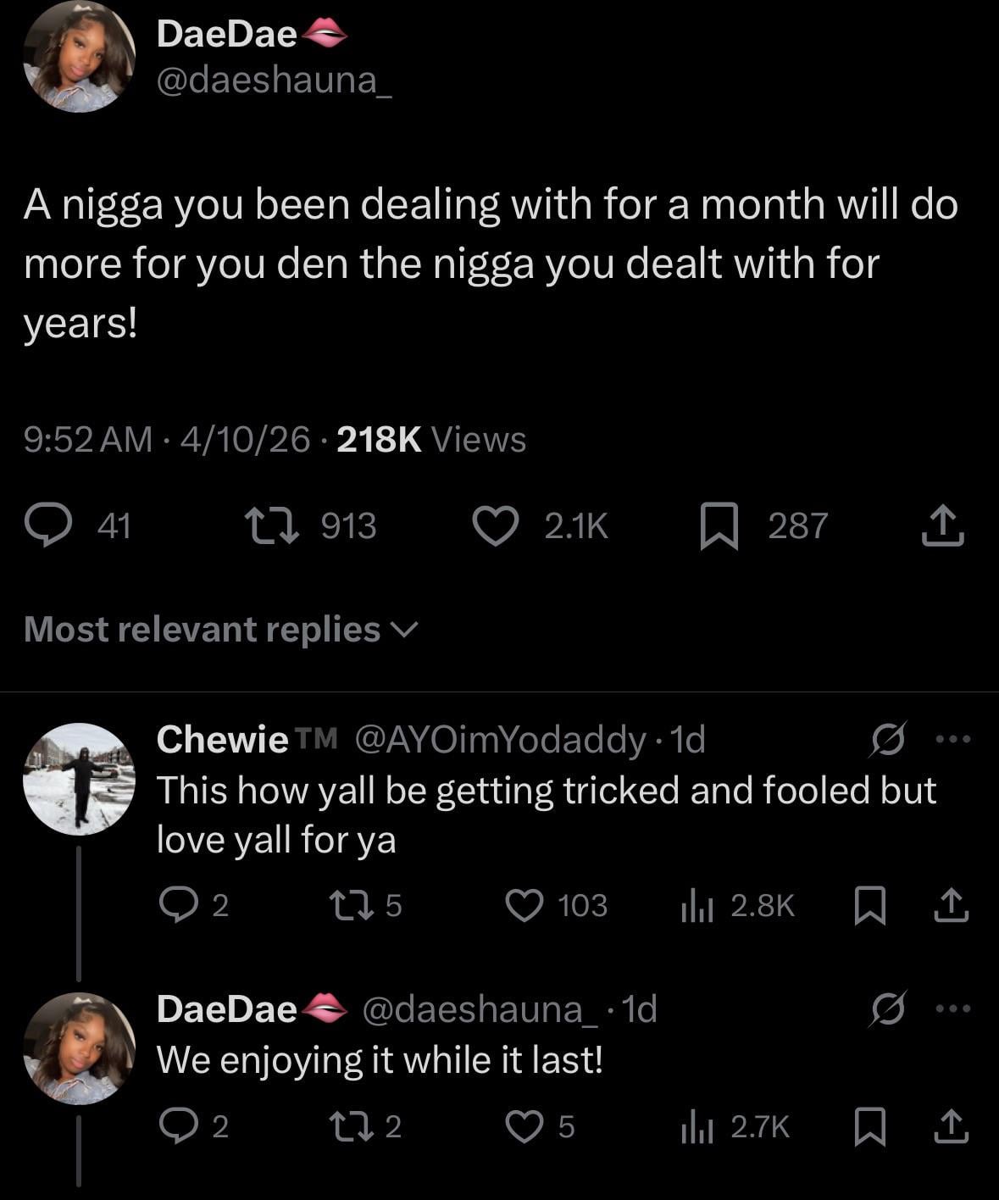Open Chewie's profile picture

(x=79, y=779)
